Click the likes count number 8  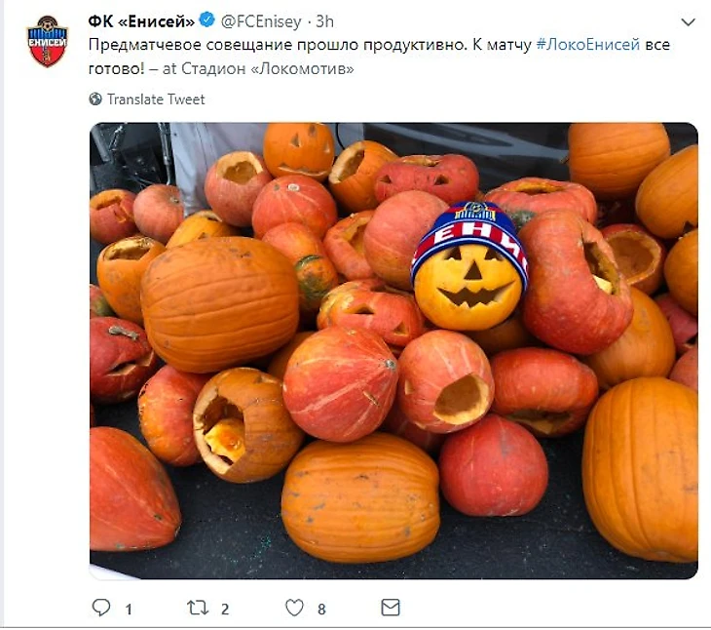pos(321,609)
